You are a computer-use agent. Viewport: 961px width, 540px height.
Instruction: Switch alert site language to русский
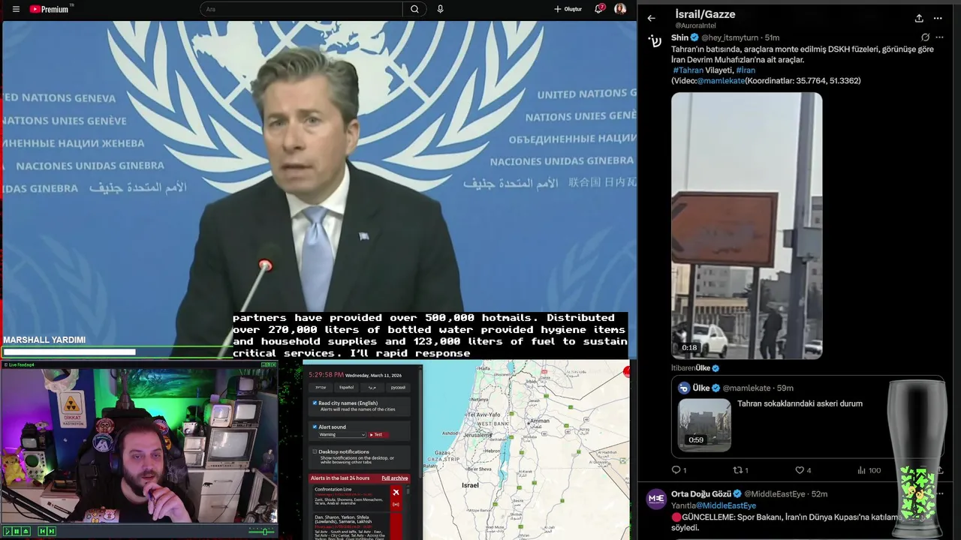pyautogui.click(x=398, y=388)
